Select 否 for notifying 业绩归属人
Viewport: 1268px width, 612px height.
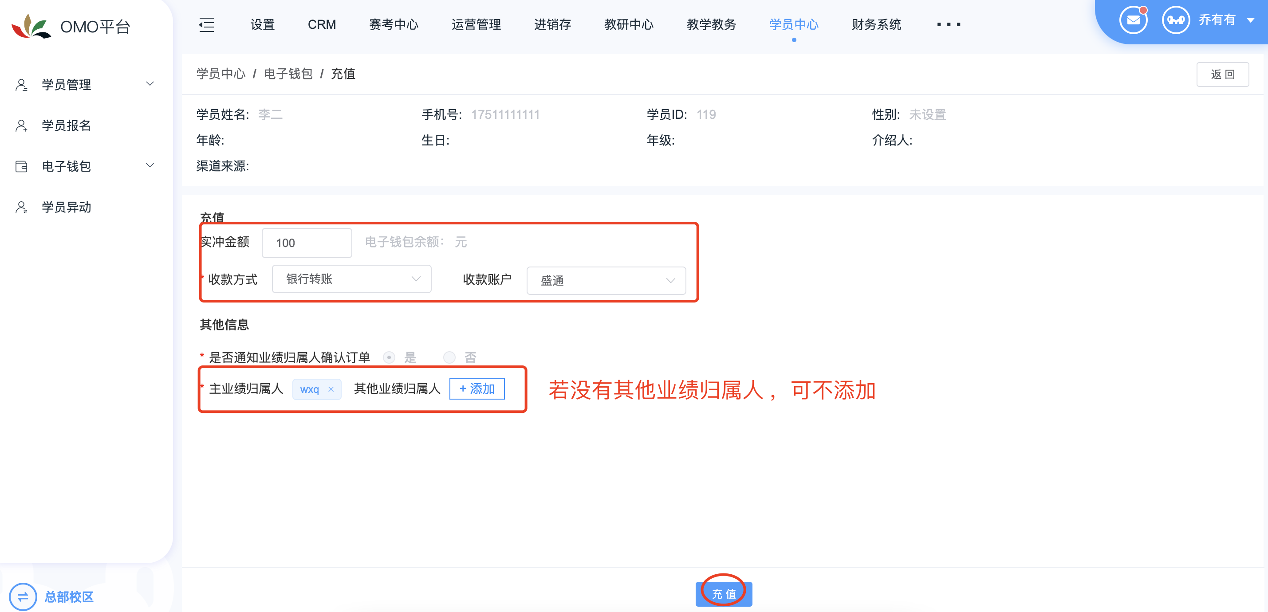(449, 357)
